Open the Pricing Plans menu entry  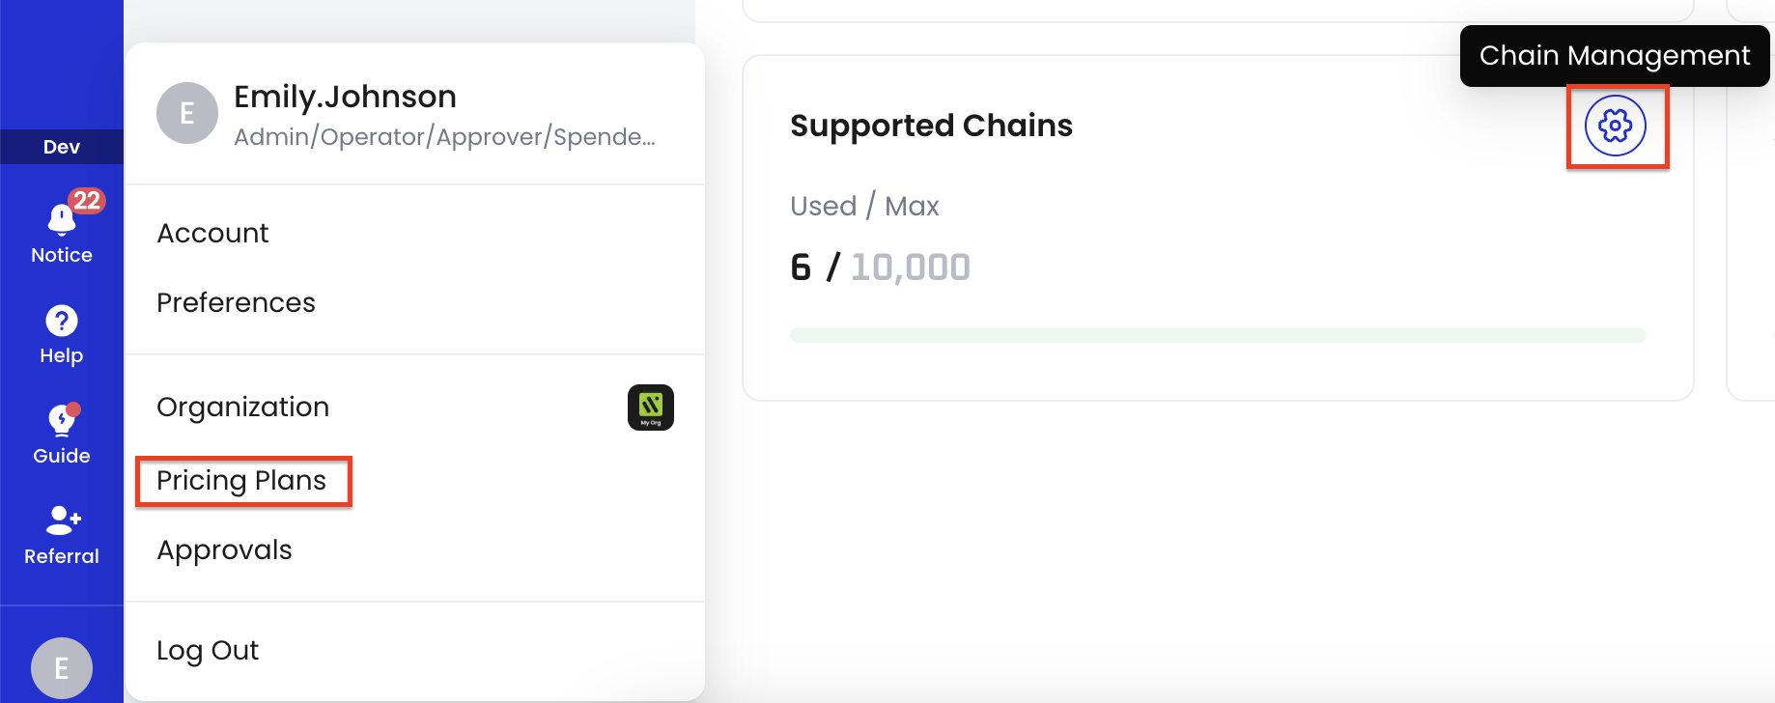(241, 480)
